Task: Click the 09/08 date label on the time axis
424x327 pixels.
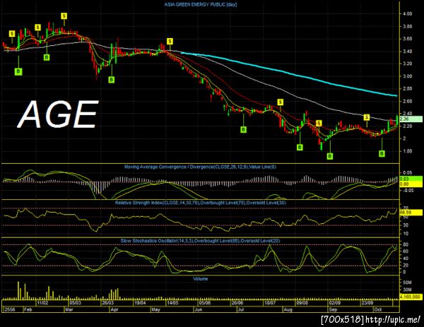Action: 302,303
